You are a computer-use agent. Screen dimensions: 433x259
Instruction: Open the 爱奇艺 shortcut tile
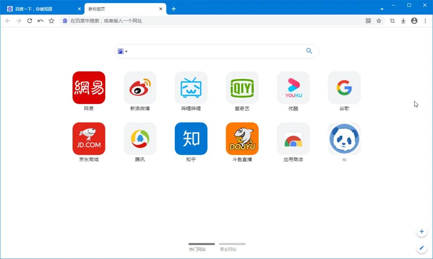tap(242, 88)
